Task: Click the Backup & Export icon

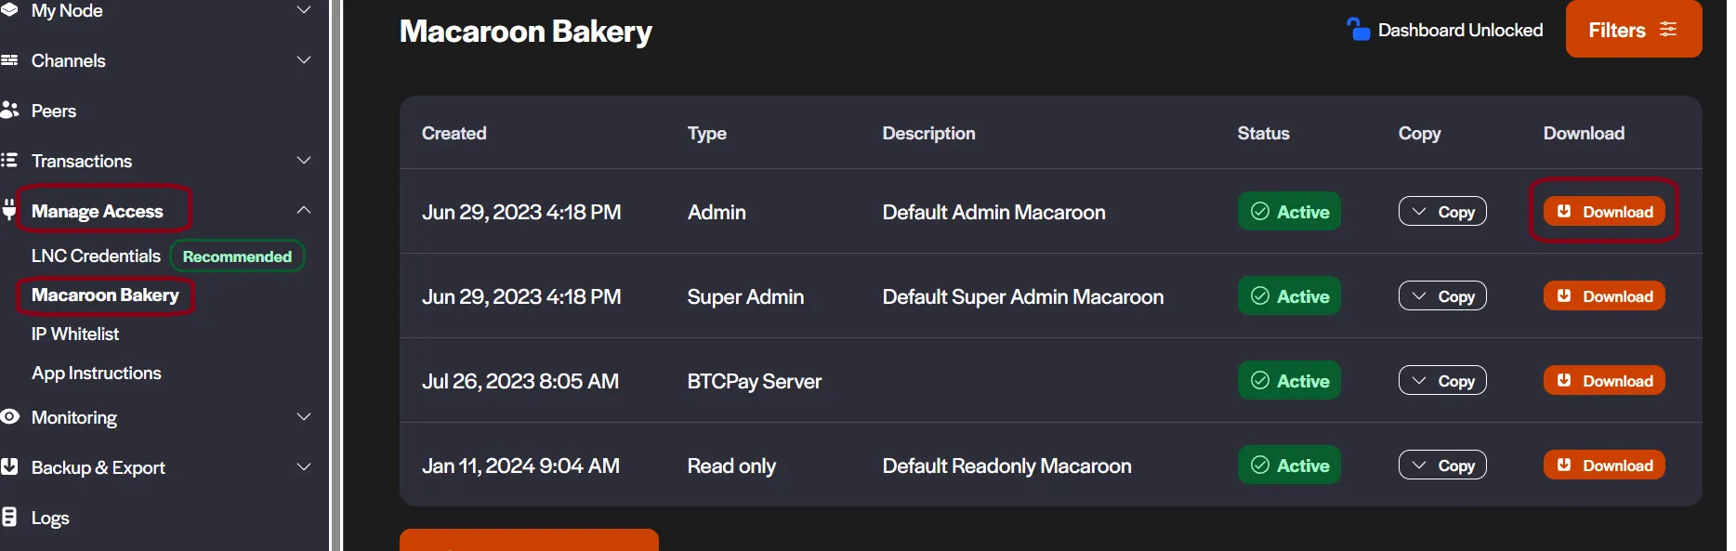Action: click(9, 466)
